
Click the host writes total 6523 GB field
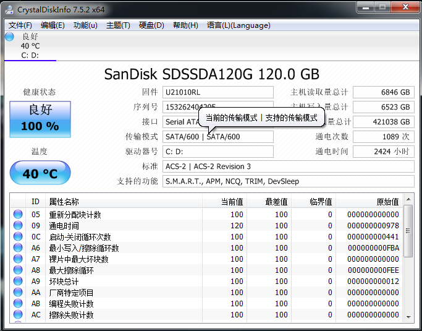[x=384, y=107]
